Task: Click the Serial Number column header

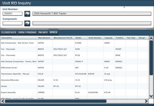Action: tap(95, 38)
